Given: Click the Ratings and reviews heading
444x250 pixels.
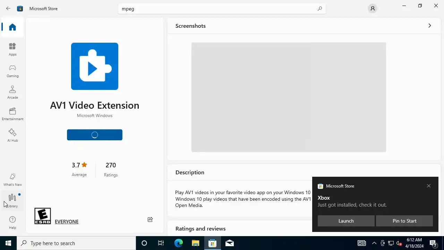Looking at the screenshot, I should 200,228.
